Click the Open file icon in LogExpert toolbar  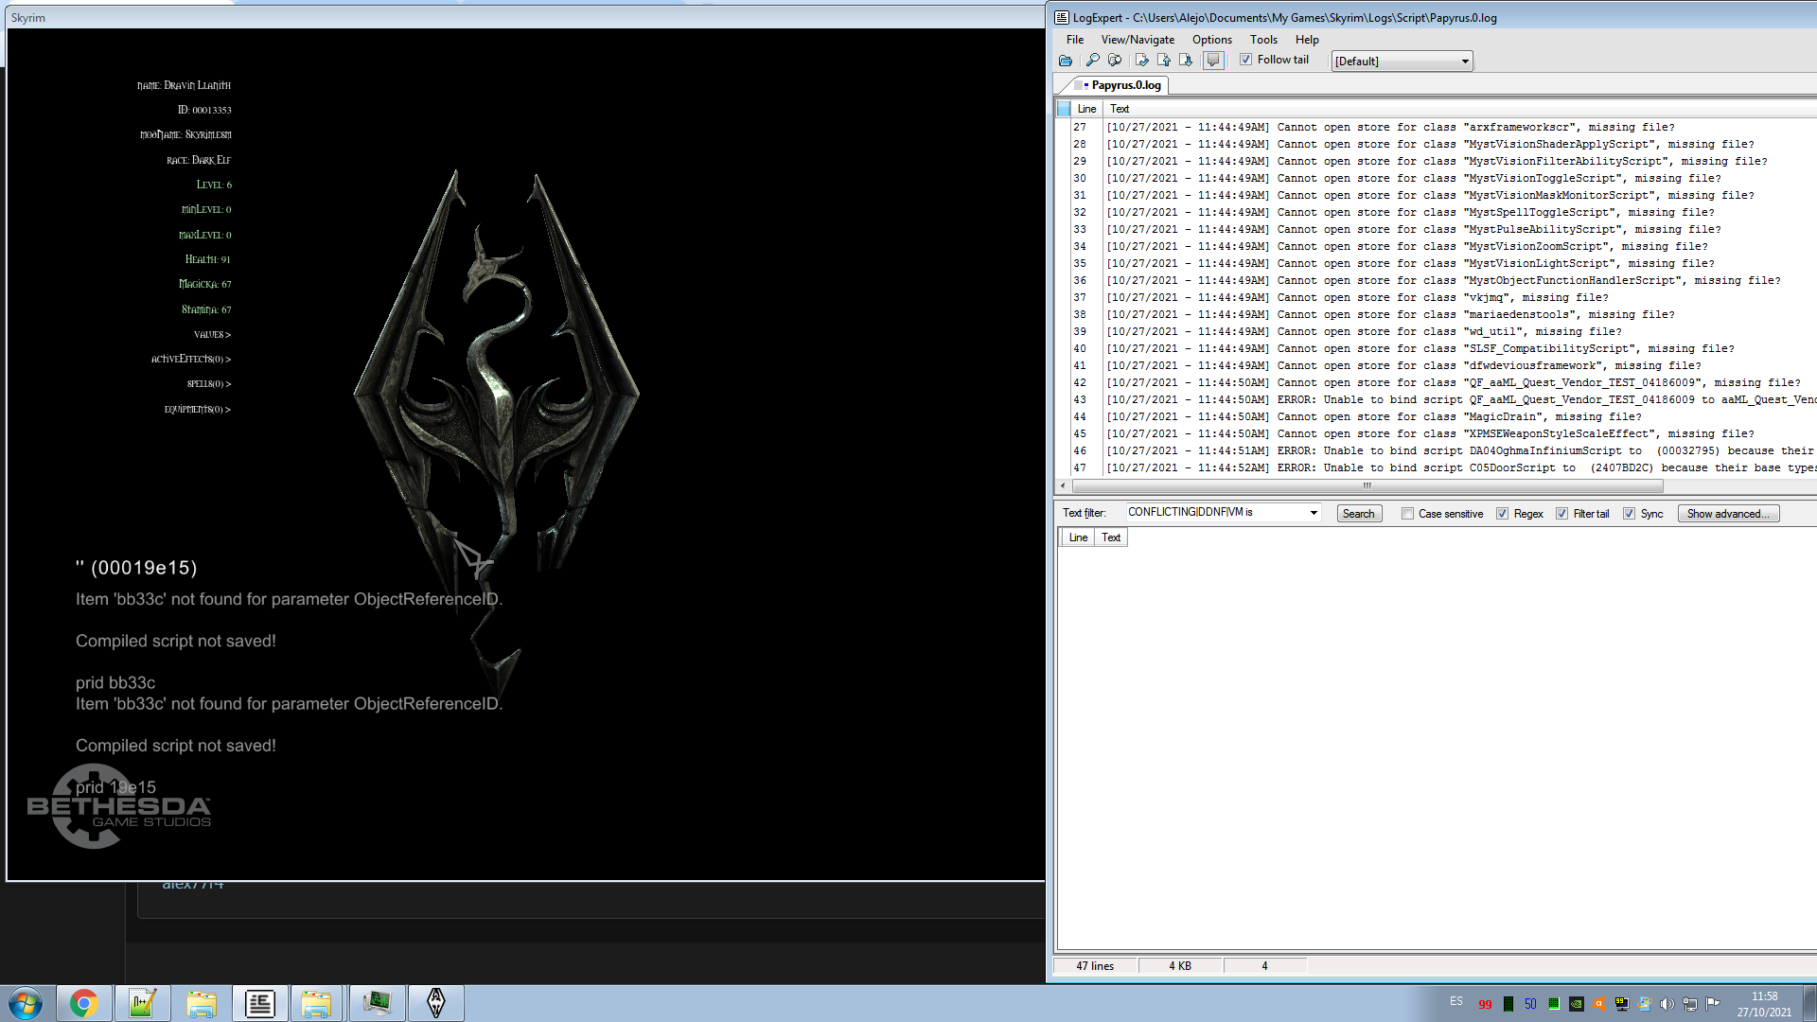(x=1066, y=61)
